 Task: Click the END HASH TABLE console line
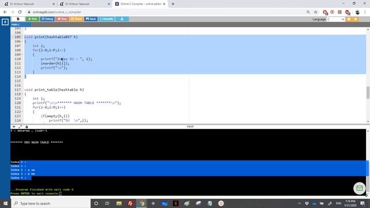point(36,142)
